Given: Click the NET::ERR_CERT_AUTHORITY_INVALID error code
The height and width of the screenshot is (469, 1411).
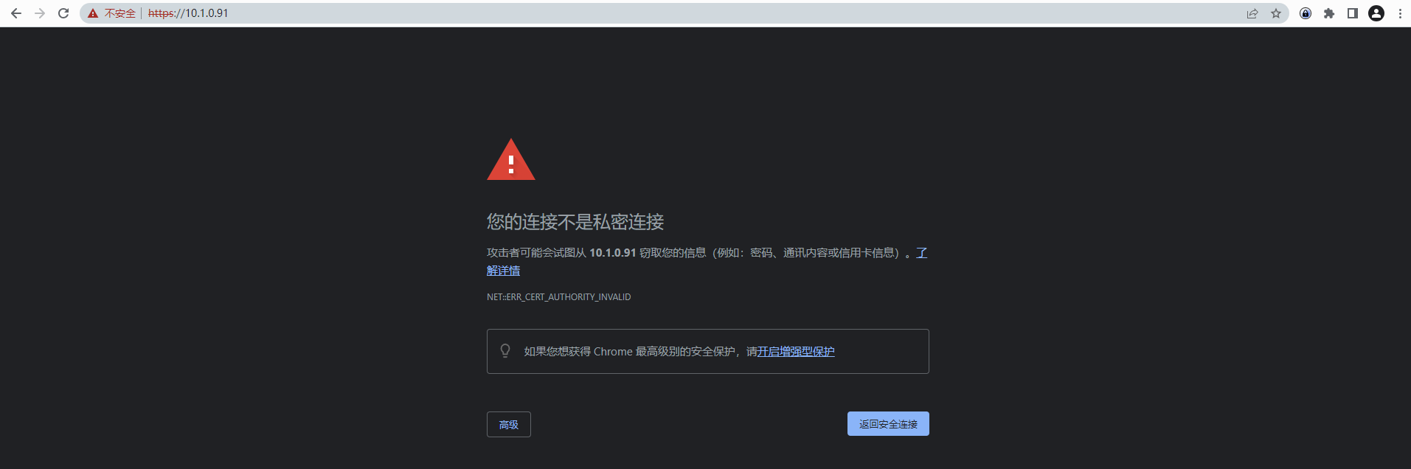Looking at the screenshot, I should (558, 297).
